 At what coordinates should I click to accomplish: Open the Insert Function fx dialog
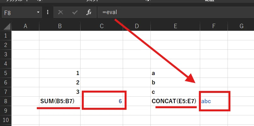[x=89, y=12]
